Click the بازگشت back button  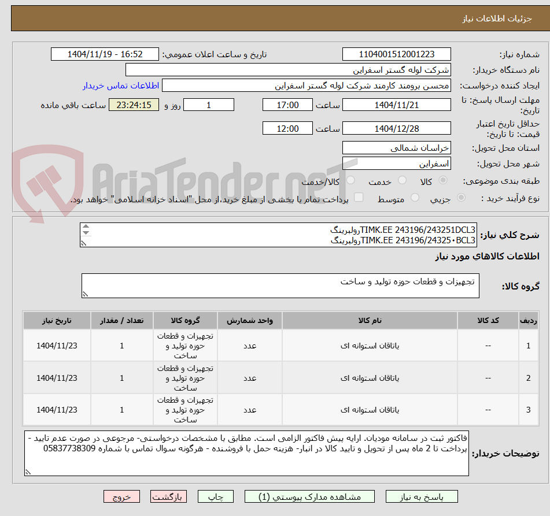coord(168,497)
